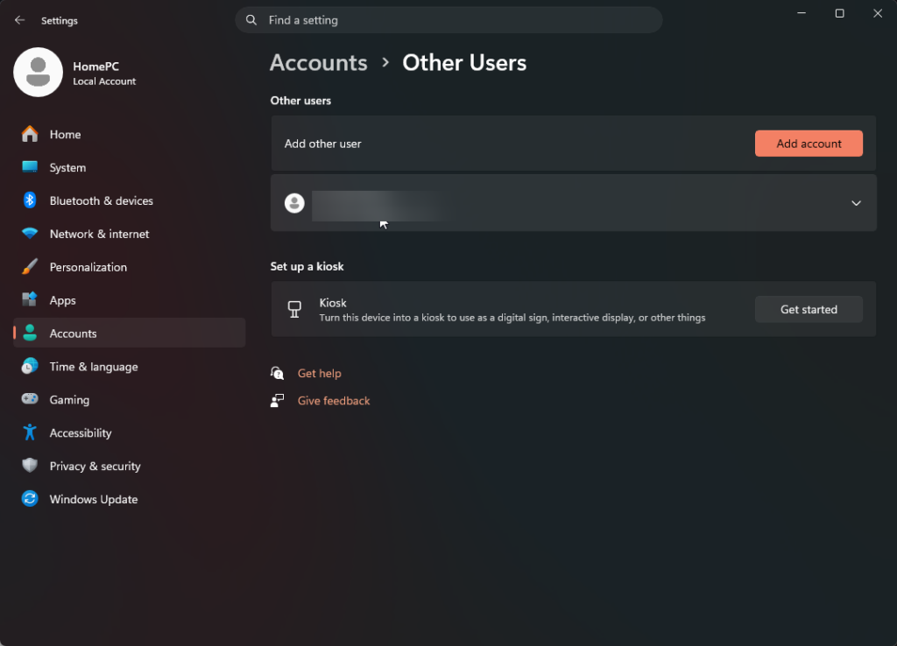This screenshot has height=646, width=897.
Task: Select Network & internet
Action: click(130, 234)
